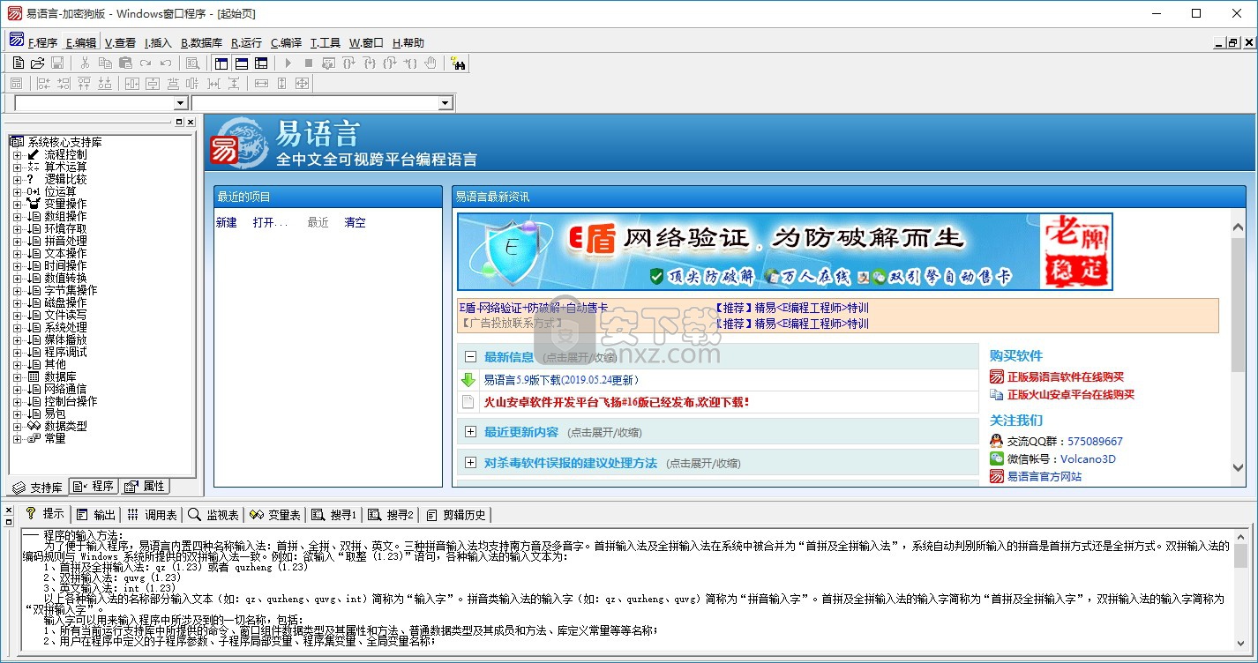Image resolution: width=1258 pixels, height=663 pixels.
Task: Open the T.工具 menu
Action: (326, 42)
